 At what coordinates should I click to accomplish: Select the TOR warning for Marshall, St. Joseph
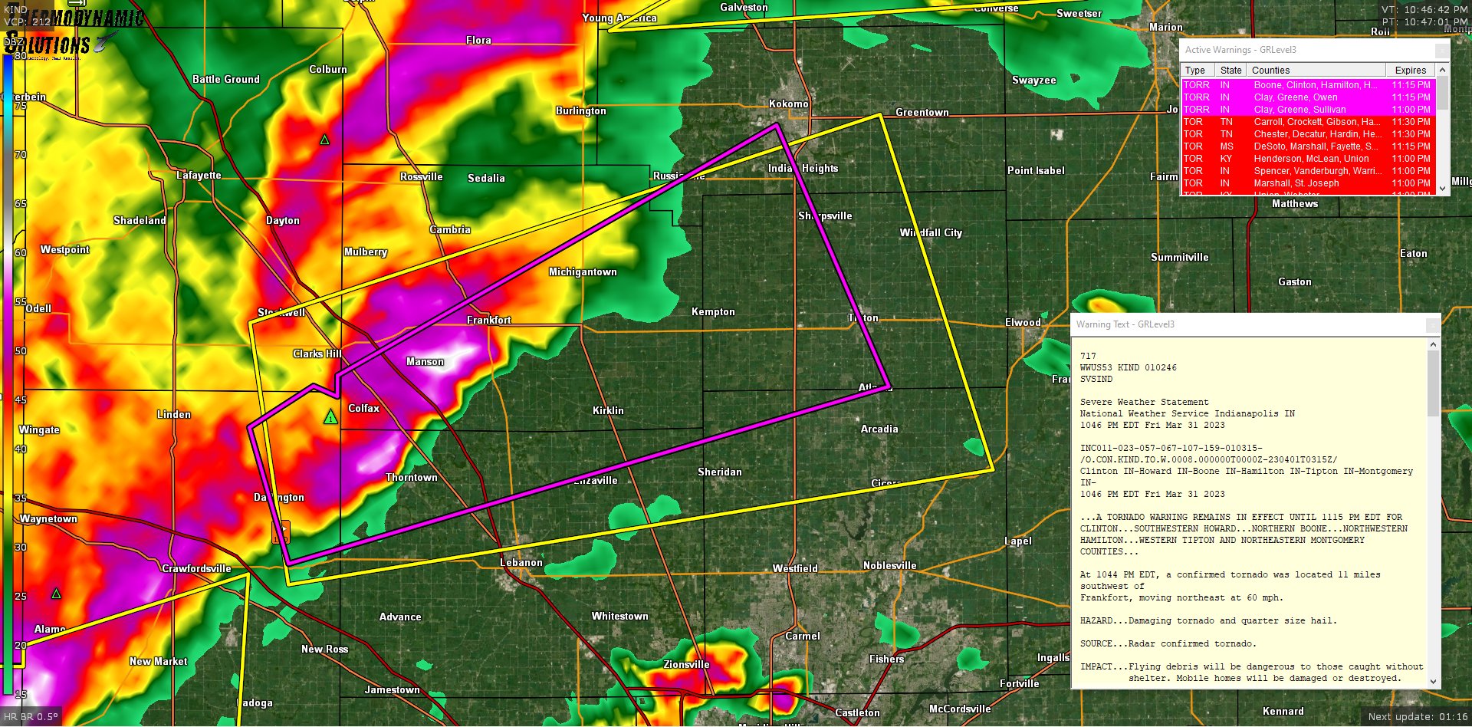1303,183
